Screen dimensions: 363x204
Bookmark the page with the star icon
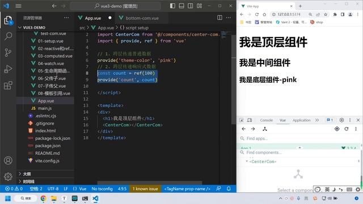coord(326,14)
